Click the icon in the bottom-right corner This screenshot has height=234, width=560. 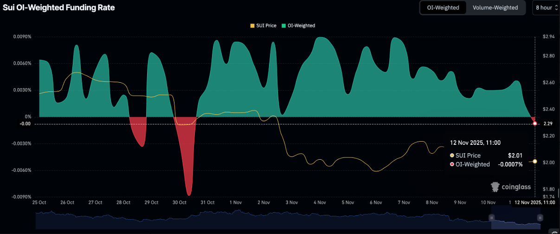554,231
